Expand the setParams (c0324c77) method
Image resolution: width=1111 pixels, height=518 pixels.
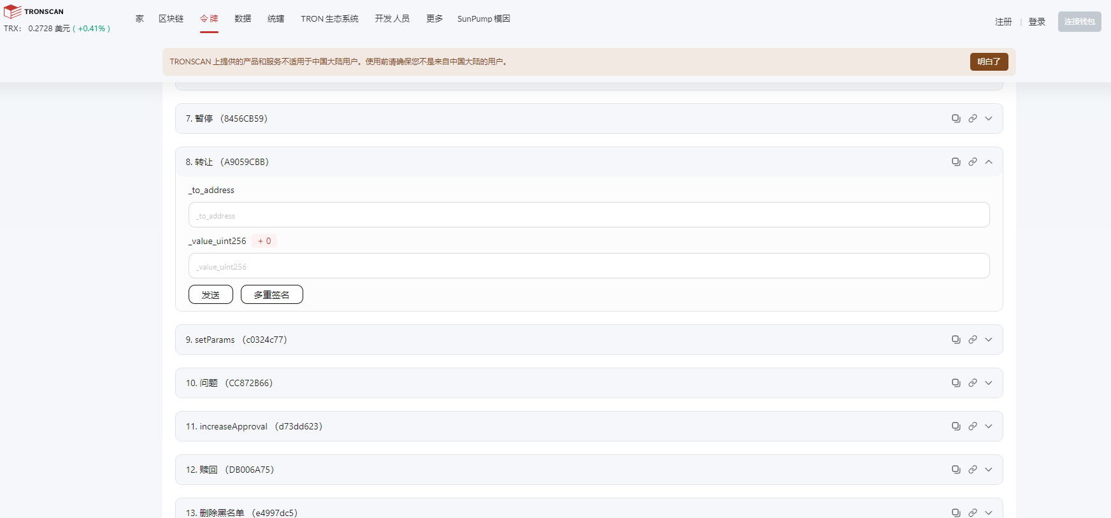[989, 340]
